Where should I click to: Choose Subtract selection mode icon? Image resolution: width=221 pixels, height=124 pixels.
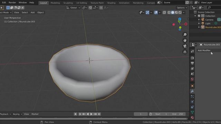pyautogui.click(x=15, y=8)
